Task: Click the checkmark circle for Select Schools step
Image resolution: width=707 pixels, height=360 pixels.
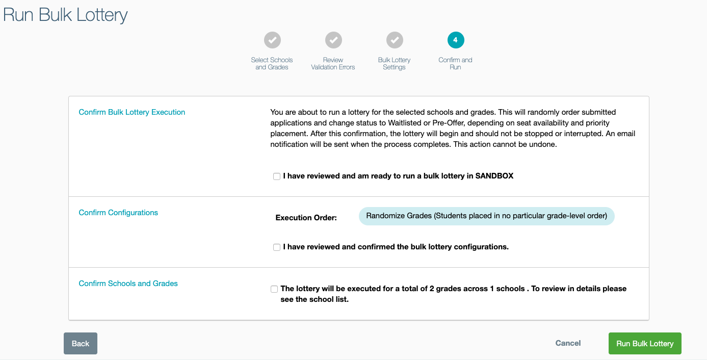Action: 272,40
